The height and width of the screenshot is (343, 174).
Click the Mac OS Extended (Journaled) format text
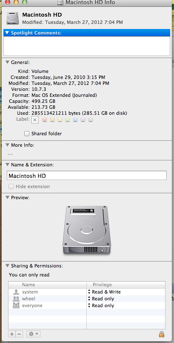[x=64, y=96]
